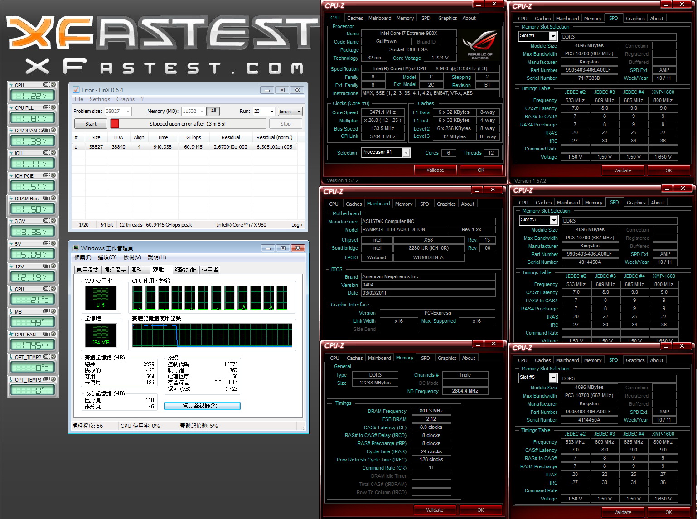
Task: Open settings icon on DRAM Bus gadget
Action: pos(46,198)
